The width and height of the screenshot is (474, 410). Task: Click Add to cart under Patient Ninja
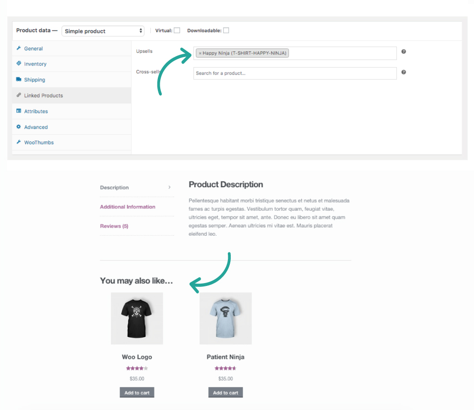click(x=225, y=392)
